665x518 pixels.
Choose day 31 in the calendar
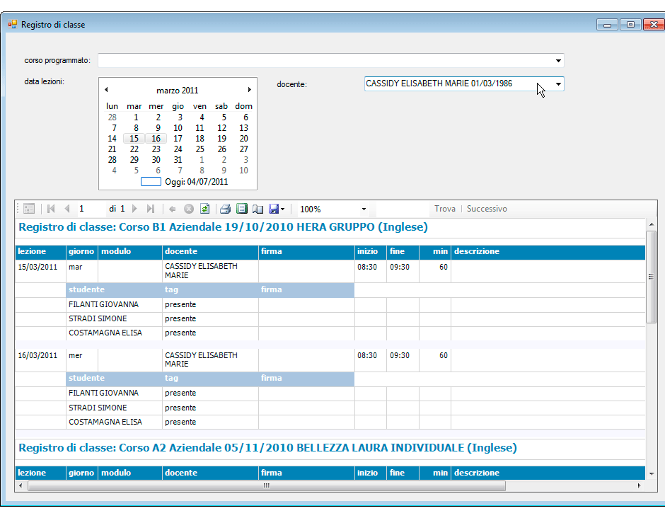pos(178,160)
